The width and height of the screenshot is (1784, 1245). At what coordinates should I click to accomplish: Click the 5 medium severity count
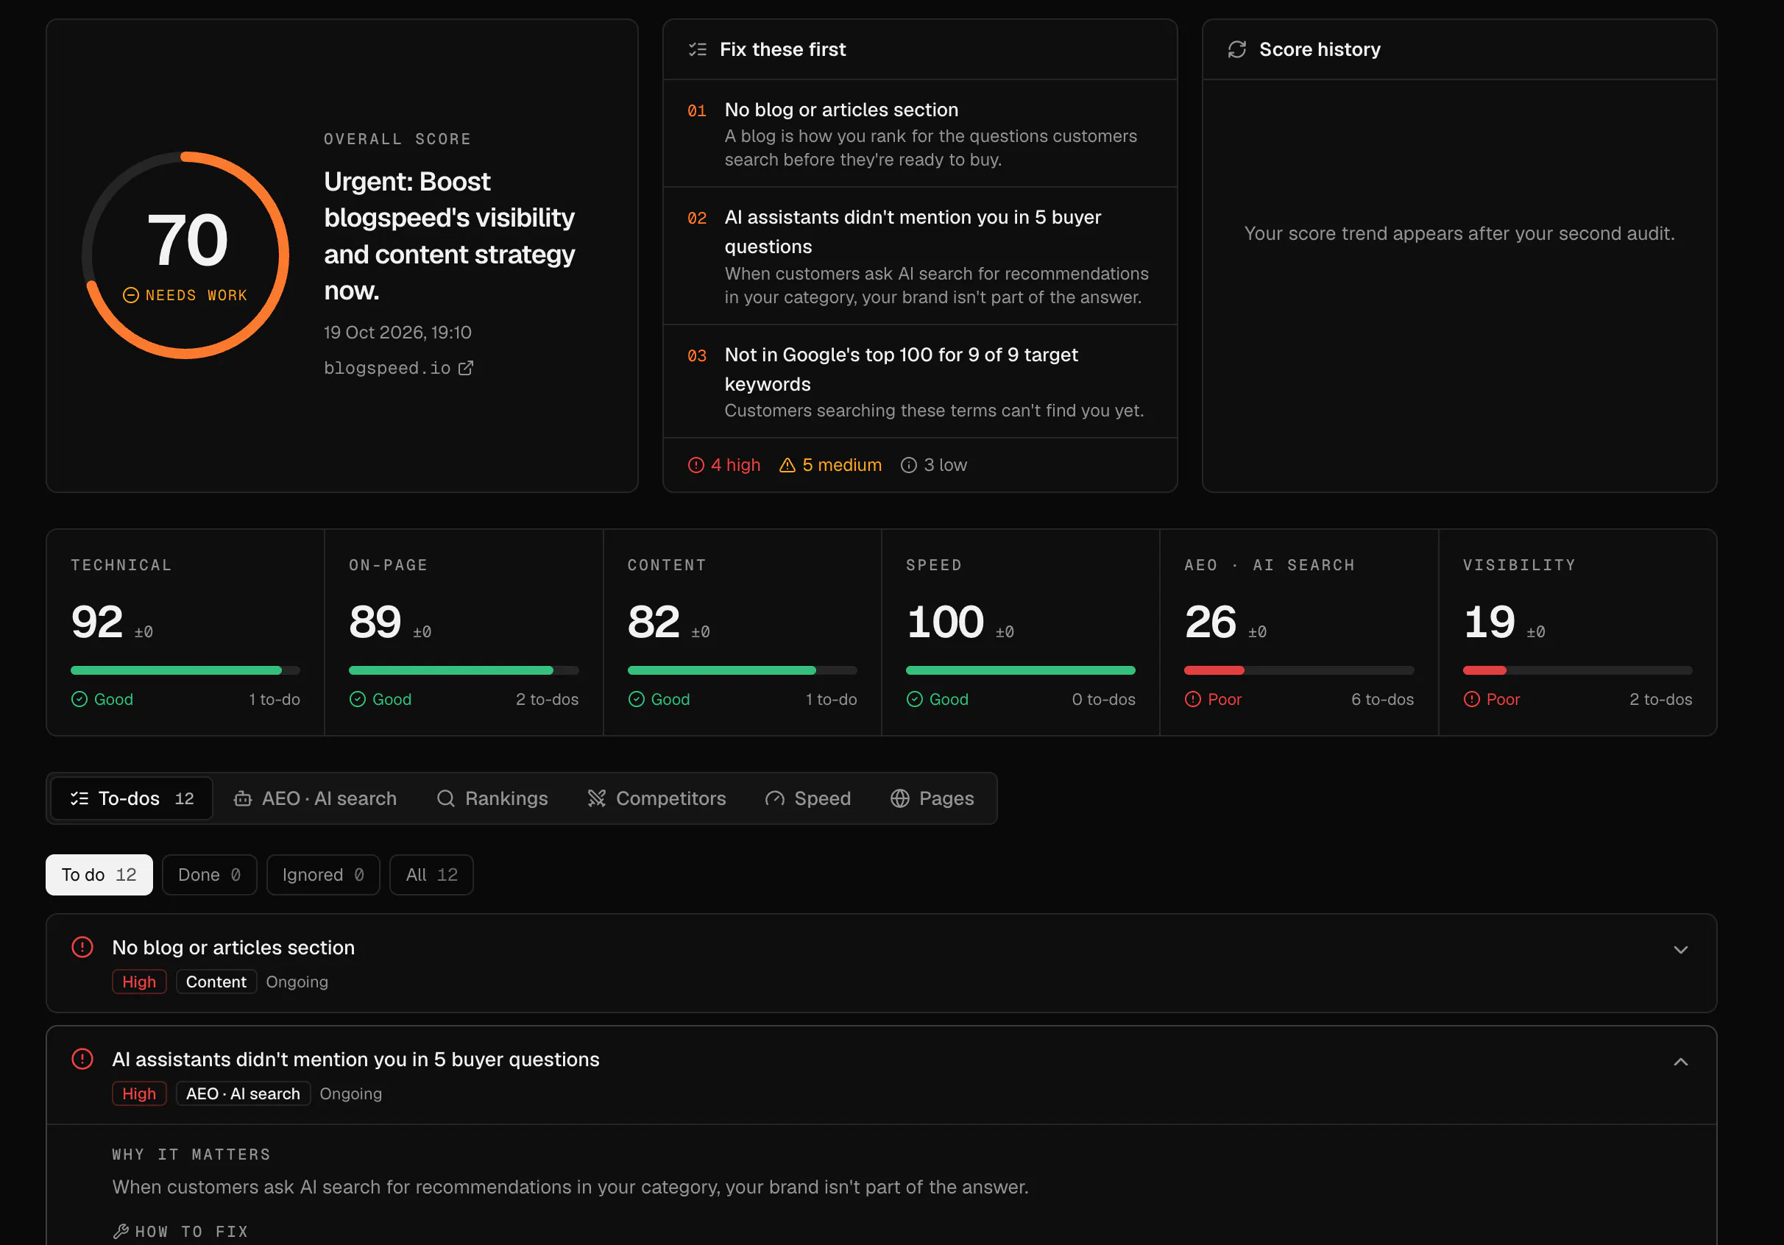click(x=831, y=464)
